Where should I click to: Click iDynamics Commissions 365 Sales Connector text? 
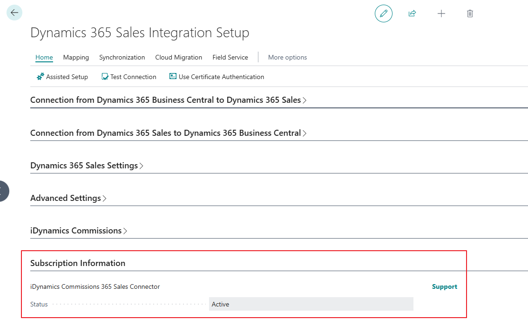point(95,286)
